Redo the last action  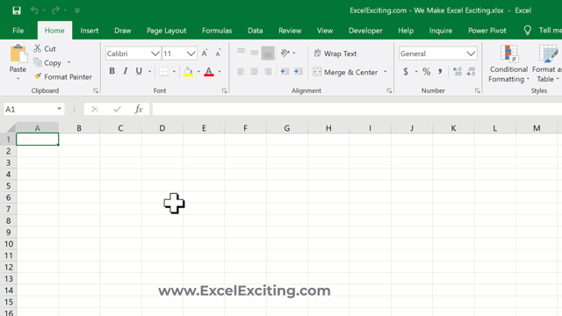pyautogui.click(x=55, y=11)
